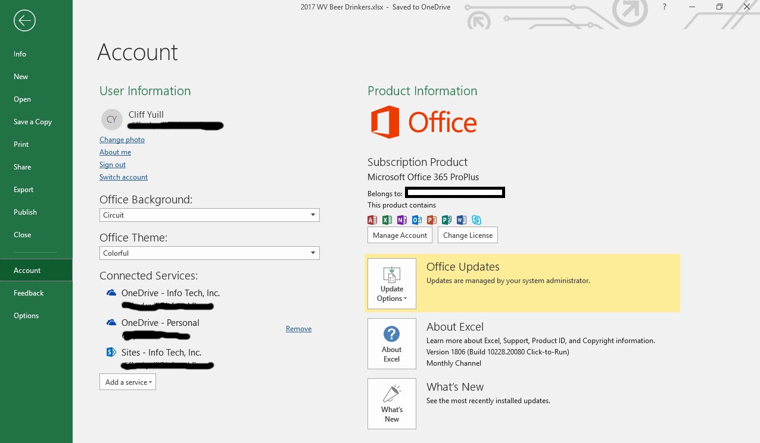Click the Publisher icon in the product list
Screen dimensions: 760x443
click(447, 220)
